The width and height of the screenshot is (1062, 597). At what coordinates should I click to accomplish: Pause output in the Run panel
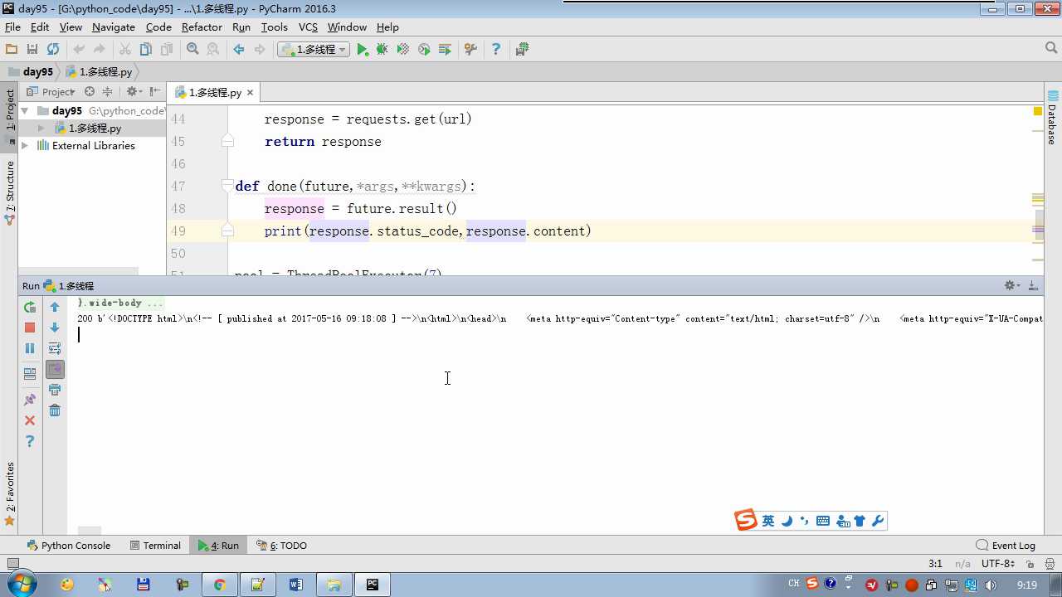(x=30, y=349)
